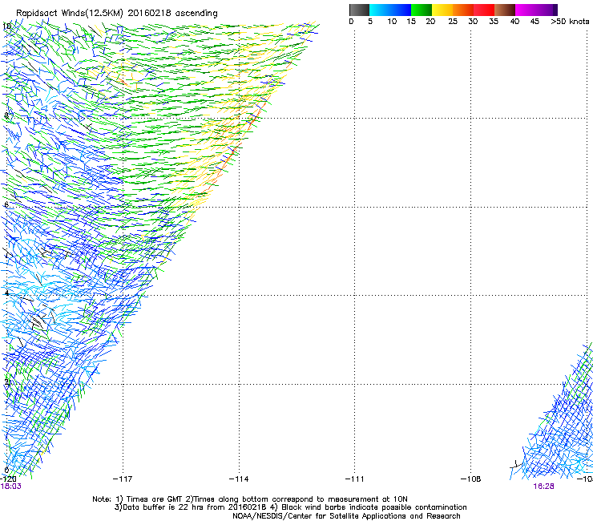Click the '2' latitude axis label
Viewport: 593px width, 521px height.
point(6,382)
